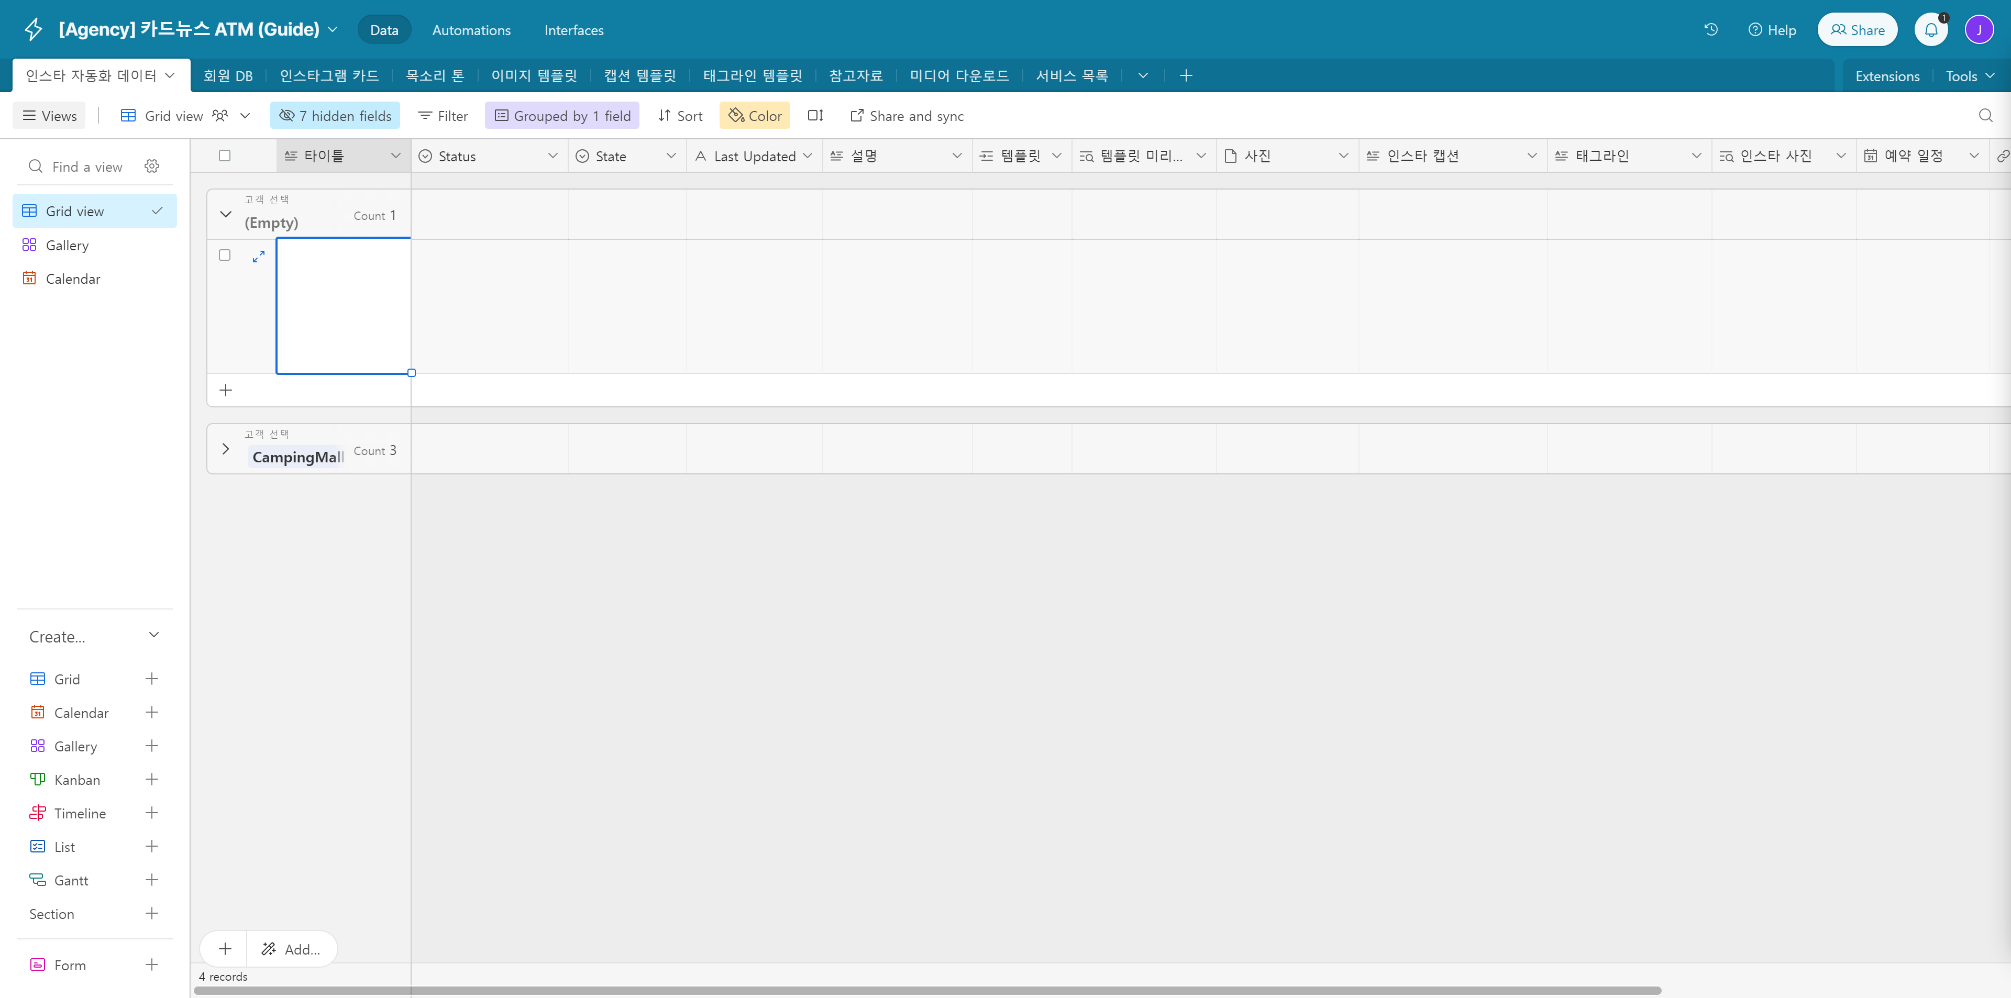Viewport: 2011px width, 998px height.
Task: Create a new List view via plus
Action: [152, 847]
